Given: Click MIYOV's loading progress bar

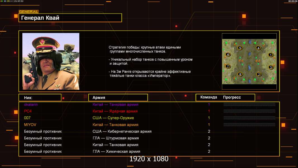Looking at the screenshot, I should coord(249,125).
